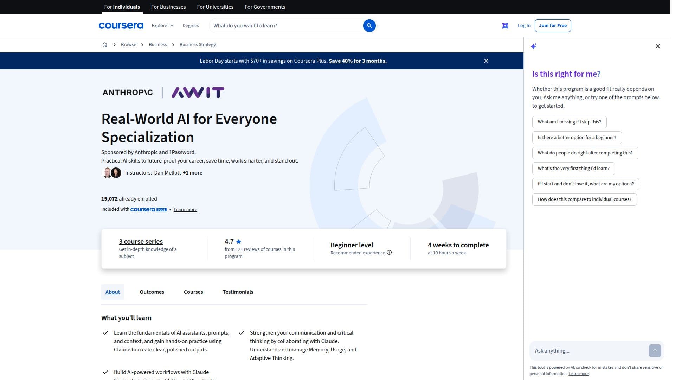675x380 pixels.
Task: Choose prompt 'What's the very first thing I'd learn?'
Action: [573, 169]
